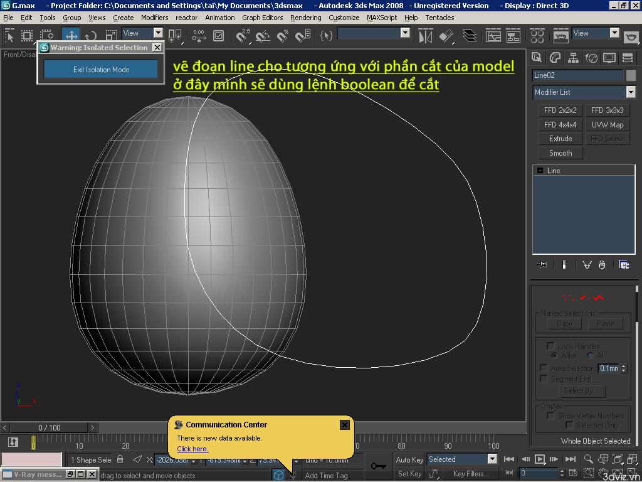Click the Pin Stack icon
Screen dimensions: 642x482
tap(542, 265)
